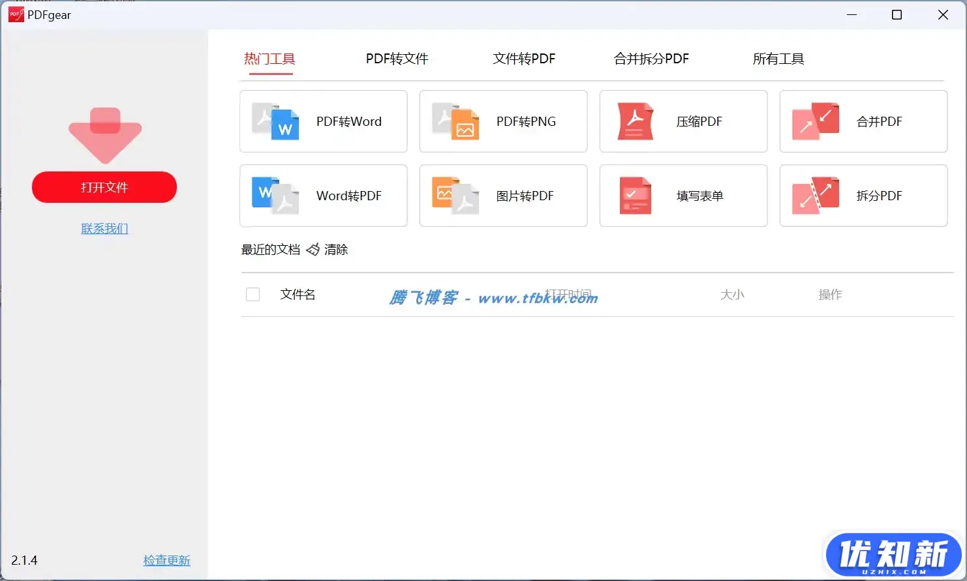Open the PDF转Word conversion tool

pos(323,121)
